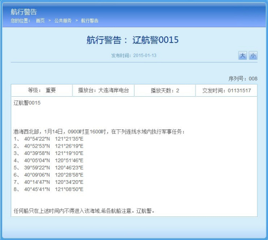Click coordinate row 3 40°39′58″N
268x240 pixels.
(48, 153)
